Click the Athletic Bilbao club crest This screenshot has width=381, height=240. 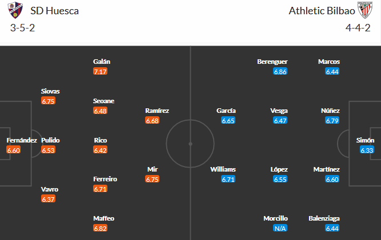365,11
